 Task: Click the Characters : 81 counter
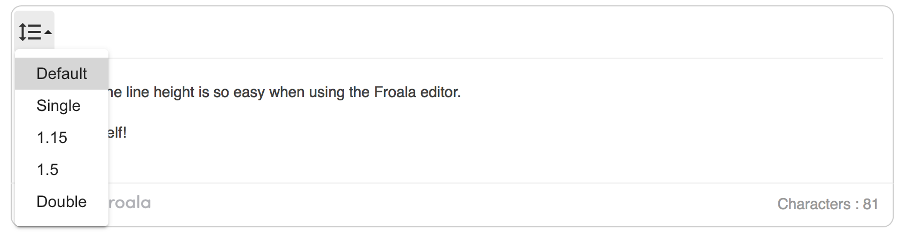pos(827,204)
